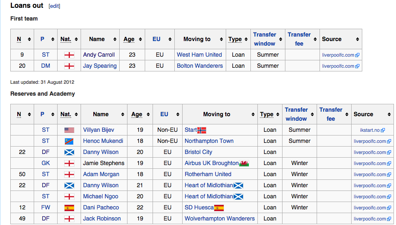396x225 pixels.
Task: Open Jack Robinson player page
Action: pos(102,219)
